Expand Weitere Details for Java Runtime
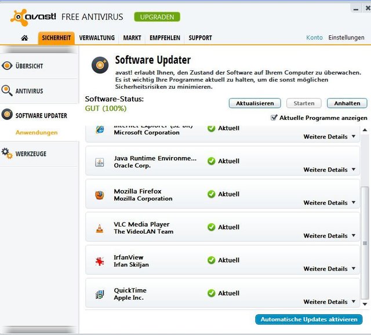Screen dimensions: 371x335 point(329,170)
